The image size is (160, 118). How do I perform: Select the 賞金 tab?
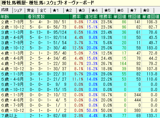coord(31,10)
